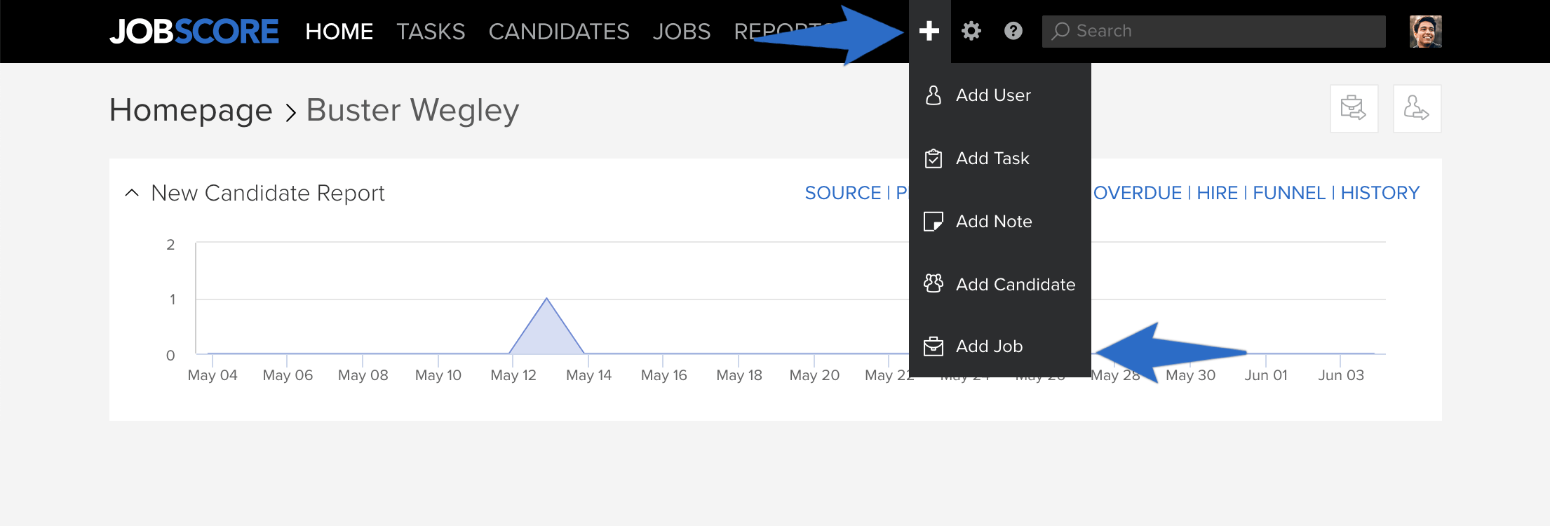Go to the HOME nav item

point(339,32)
